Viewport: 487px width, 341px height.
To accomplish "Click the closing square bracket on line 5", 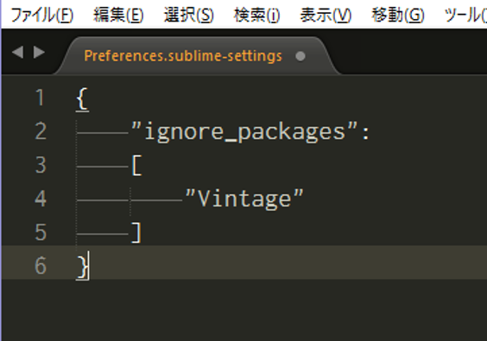I will (x=136, y=232).
